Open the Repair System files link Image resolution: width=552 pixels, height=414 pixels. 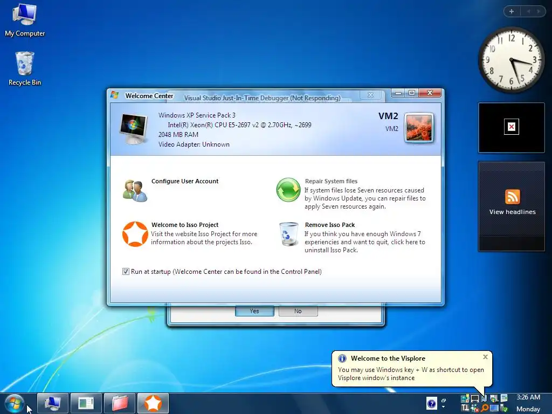click(331, 181)
